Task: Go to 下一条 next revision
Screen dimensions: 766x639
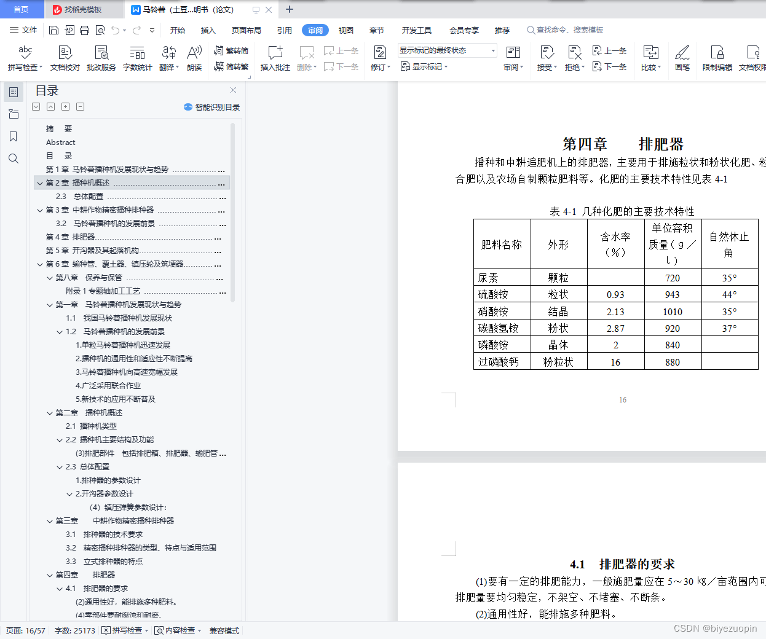Action: click(x=609, y=66)
